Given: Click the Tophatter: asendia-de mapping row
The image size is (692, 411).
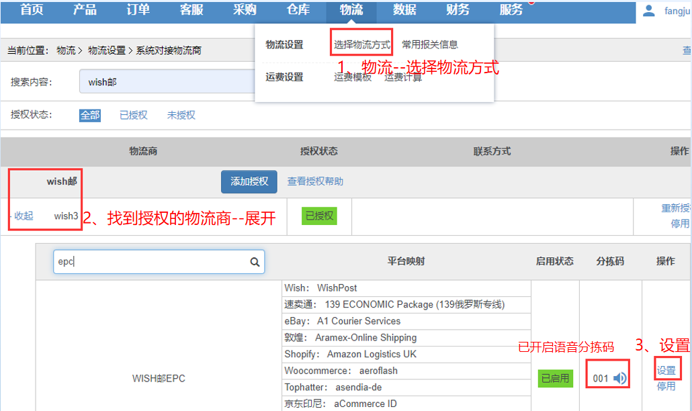Looking at the screenshot, I should (406, 387).
